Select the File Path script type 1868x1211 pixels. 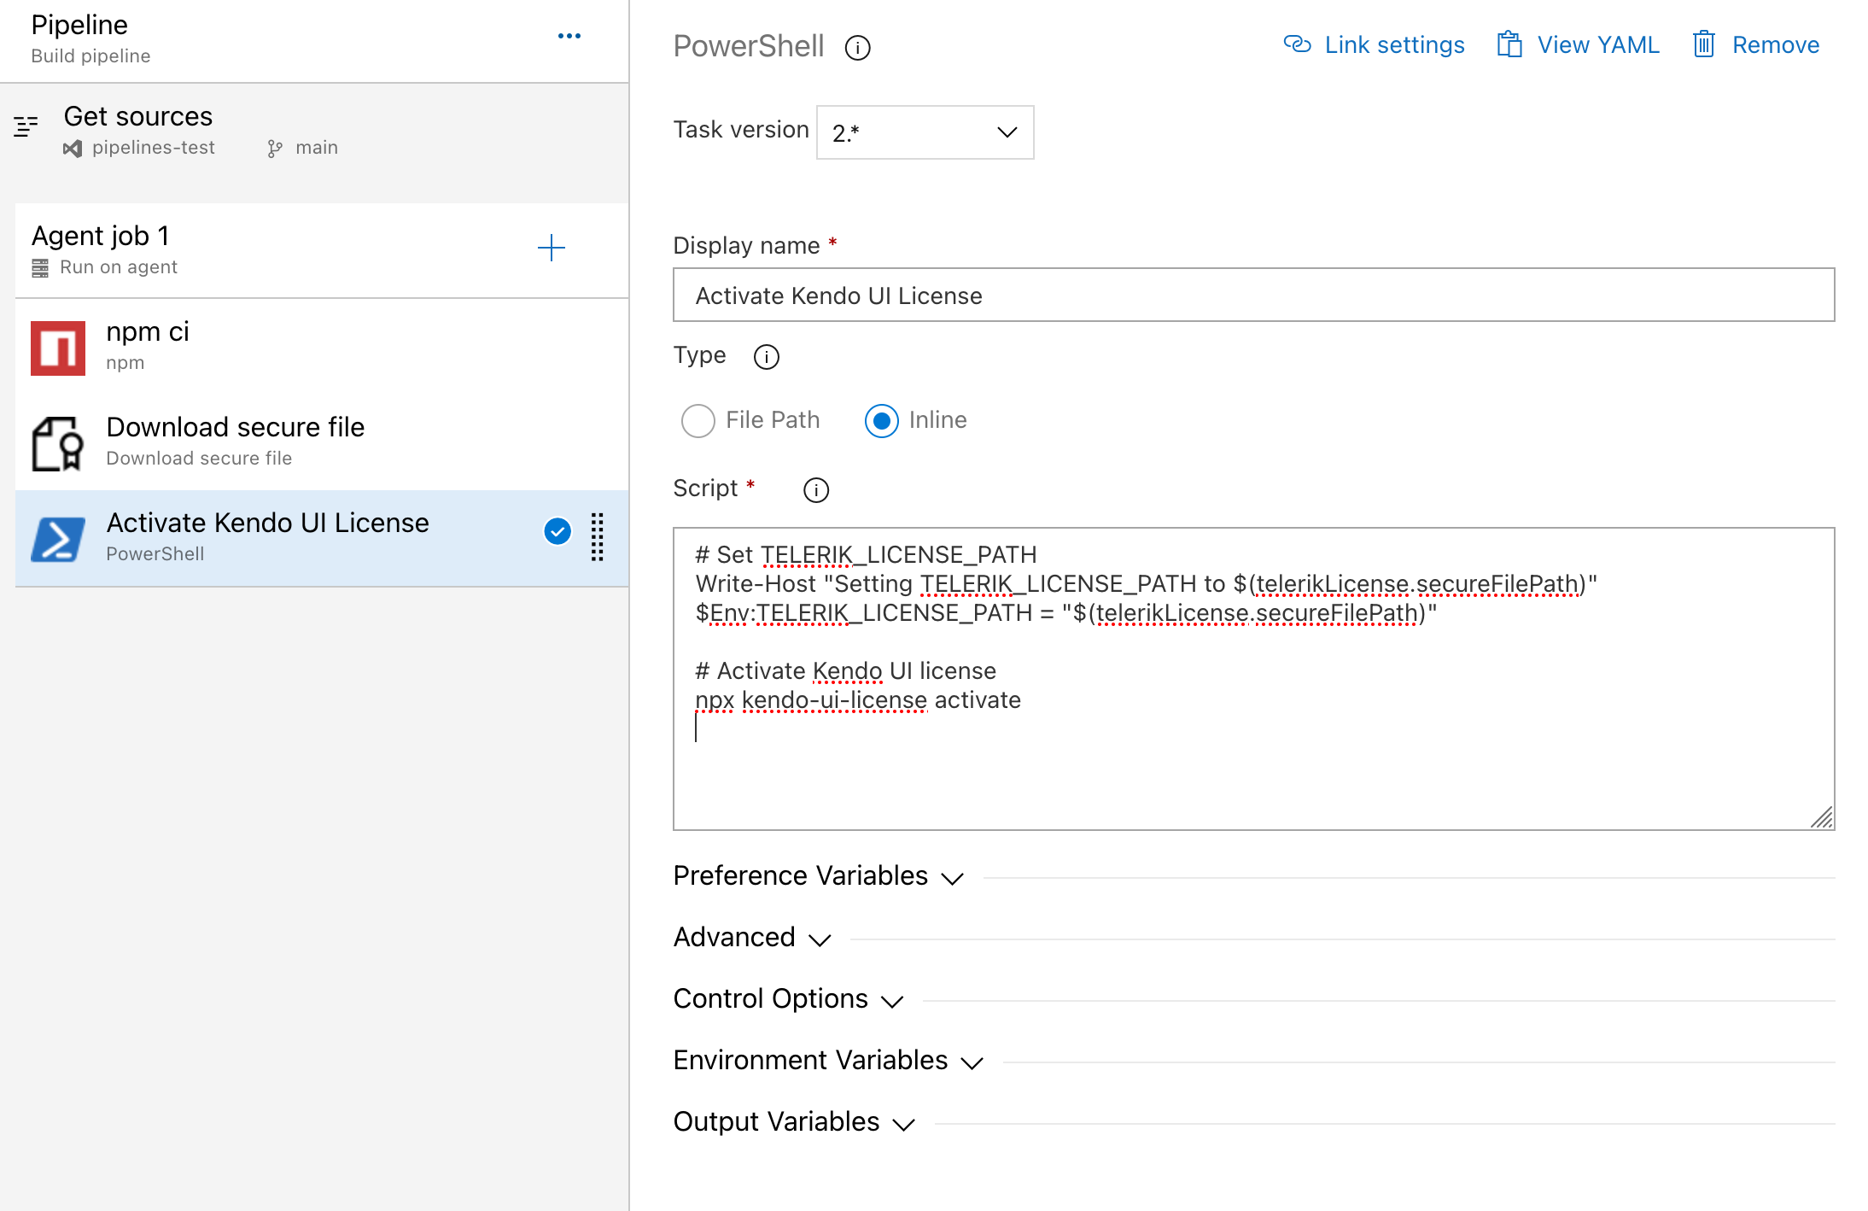point(698,420)
